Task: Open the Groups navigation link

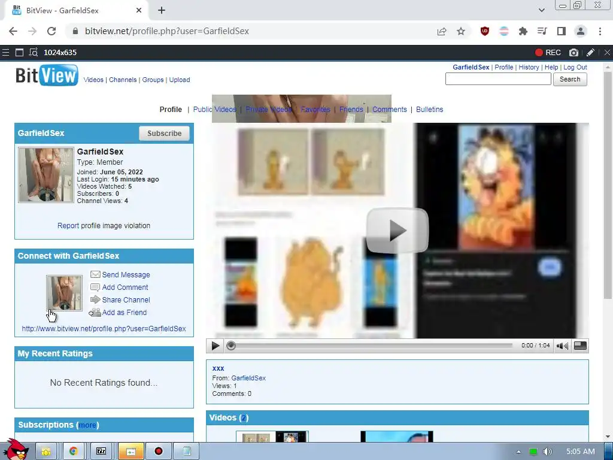Action: 153,80
